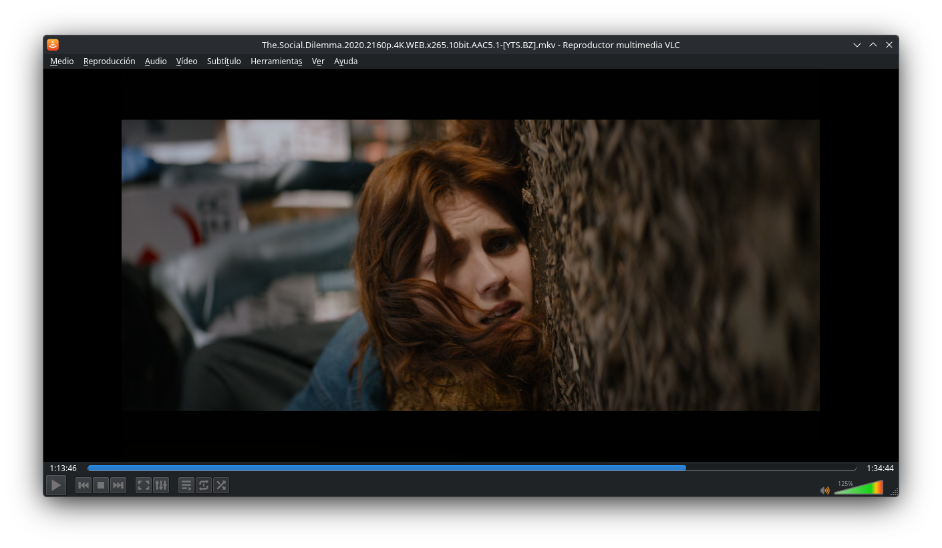Stop playback with the square button

pos(101,485)
